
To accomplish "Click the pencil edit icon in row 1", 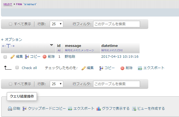I will coord(13,57).
